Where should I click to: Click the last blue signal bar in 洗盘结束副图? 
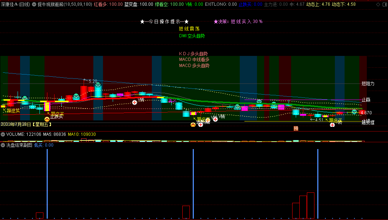coord(318,184)
